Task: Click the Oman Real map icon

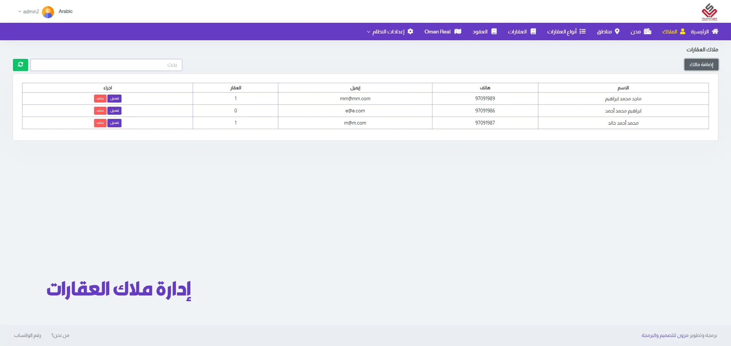Action: point(458,32)
